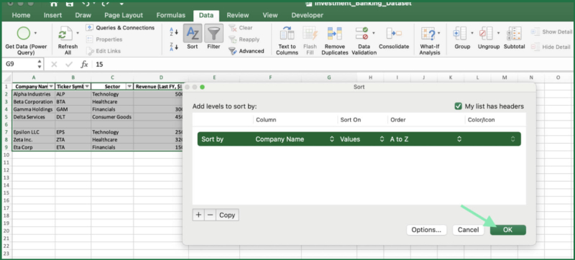Image resolution: width=575 pixels, height=260 pixels.
Task: Select cell Delta Services
Action: (x=34, y=117)
